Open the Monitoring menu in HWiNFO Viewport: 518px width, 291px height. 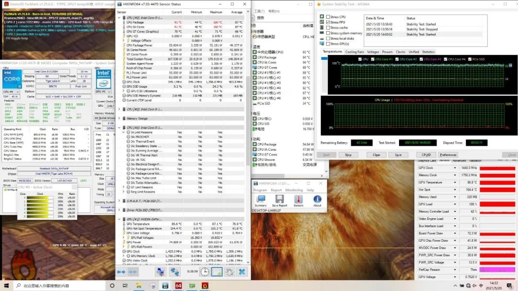(294, 190)
